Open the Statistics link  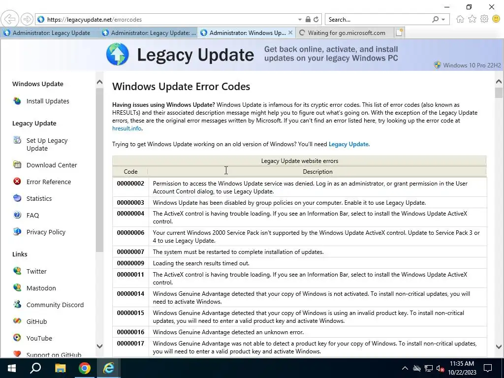(x=39, y=198)
